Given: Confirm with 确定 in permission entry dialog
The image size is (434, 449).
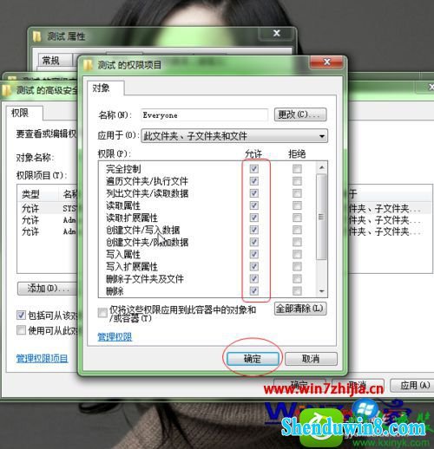Looking at the screenshot, I should (x=253, y=359).
